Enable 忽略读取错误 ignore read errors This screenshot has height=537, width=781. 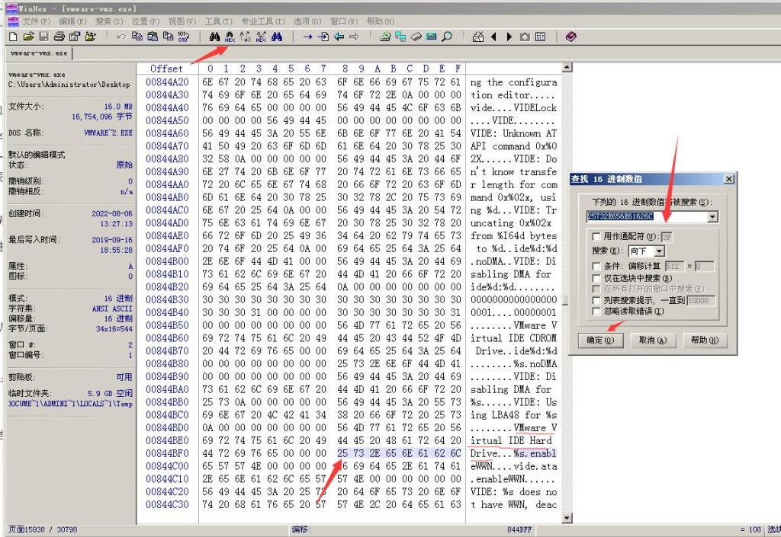[x=596, y=312]
